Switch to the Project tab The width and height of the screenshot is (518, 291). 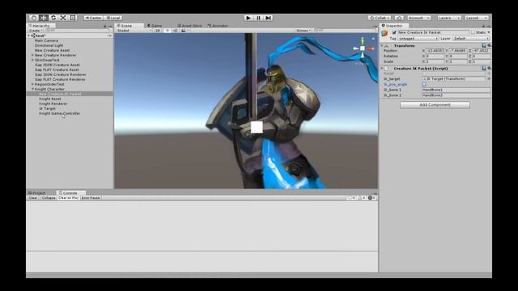coord(37,192)
